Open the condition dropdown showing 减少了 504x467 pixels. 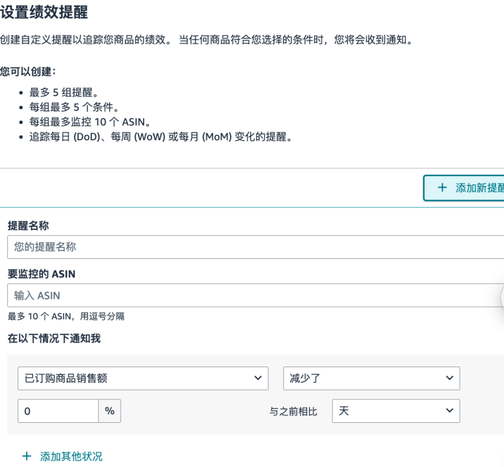[x=372, y=378]
